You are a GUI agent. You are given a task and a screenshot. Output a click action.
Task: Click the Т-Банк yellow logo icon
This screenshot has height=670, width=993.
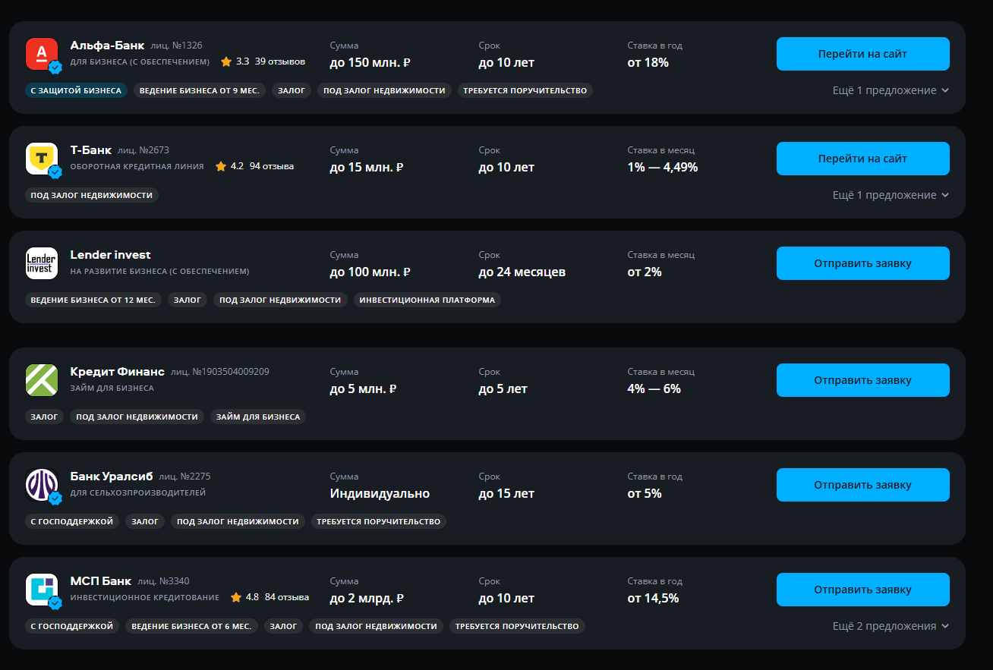coord(42,159)
